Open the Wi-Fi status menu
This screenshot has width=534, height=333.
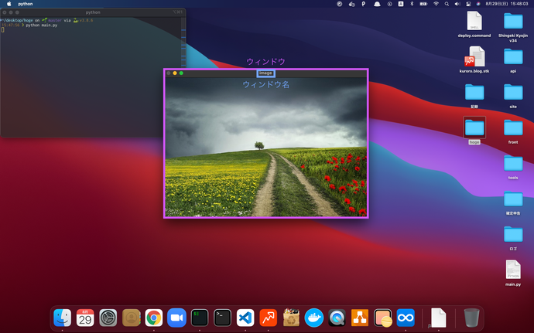pos(436,4)
